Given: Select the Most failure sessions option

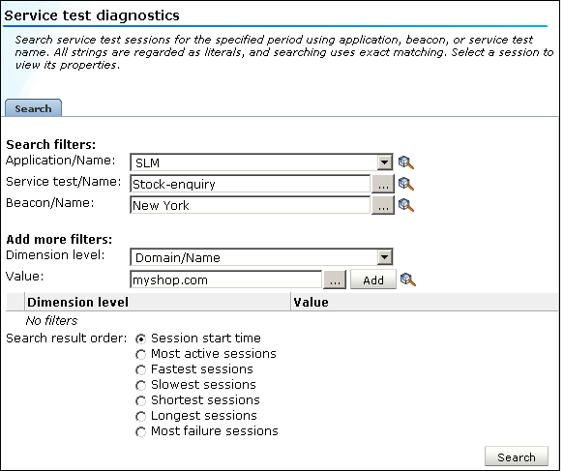Looking at the screenshot, I should (x=140, y=431).
